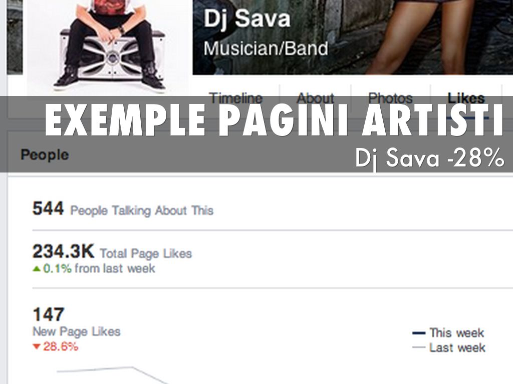Switch to the About tab
Viewport: 513px width, 384px height.
coord(316,98)
